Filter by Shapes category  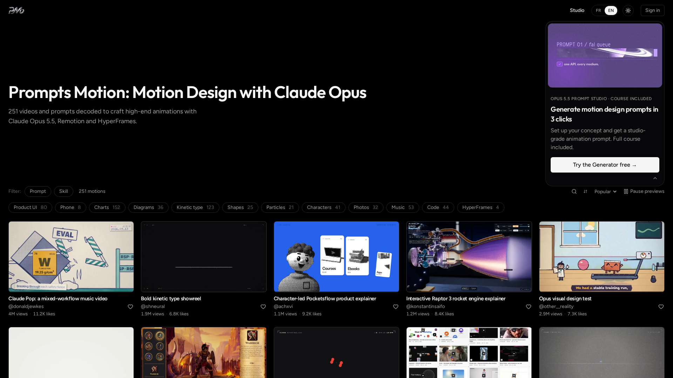240,208
